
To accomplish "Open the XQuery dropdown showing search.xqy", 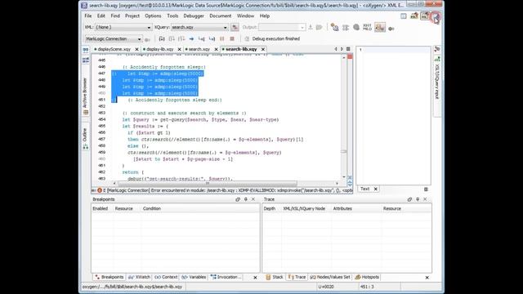I will click(199, 27).
